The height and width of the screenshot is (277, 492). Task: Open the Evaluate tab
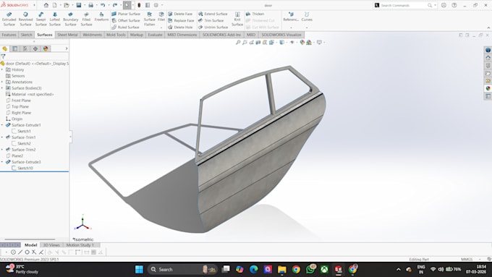tap(155, 35)
